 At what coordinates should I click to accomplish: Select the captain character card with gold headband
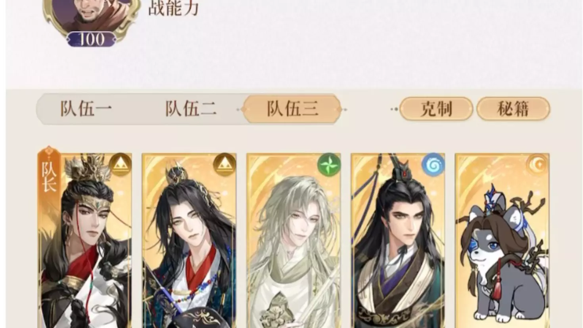tap(85, 241)
